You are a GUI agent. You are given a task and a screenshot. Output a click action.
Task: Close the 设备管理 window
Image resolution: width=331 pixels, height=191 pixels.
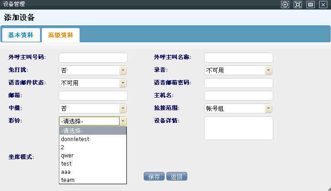coord(323,5)
